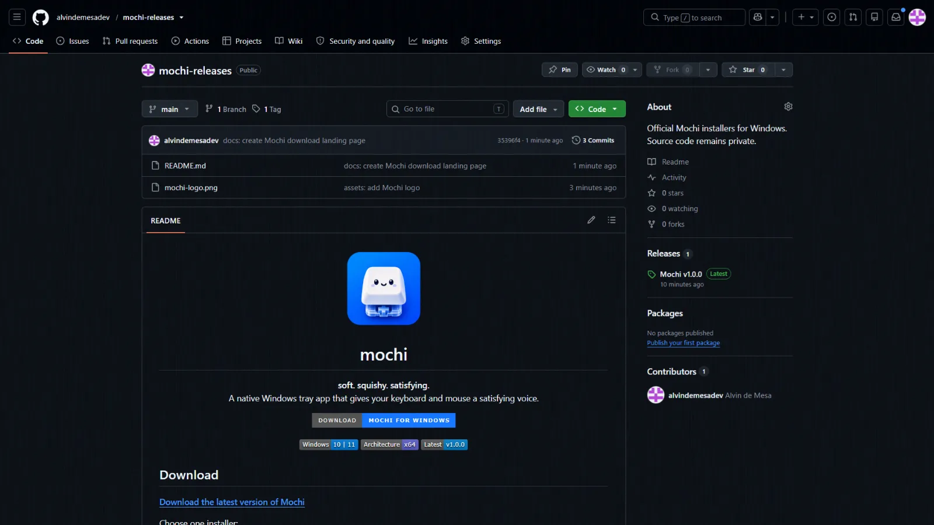Open the Activity link in About
934x525 pixels.
tap(667, 177)
